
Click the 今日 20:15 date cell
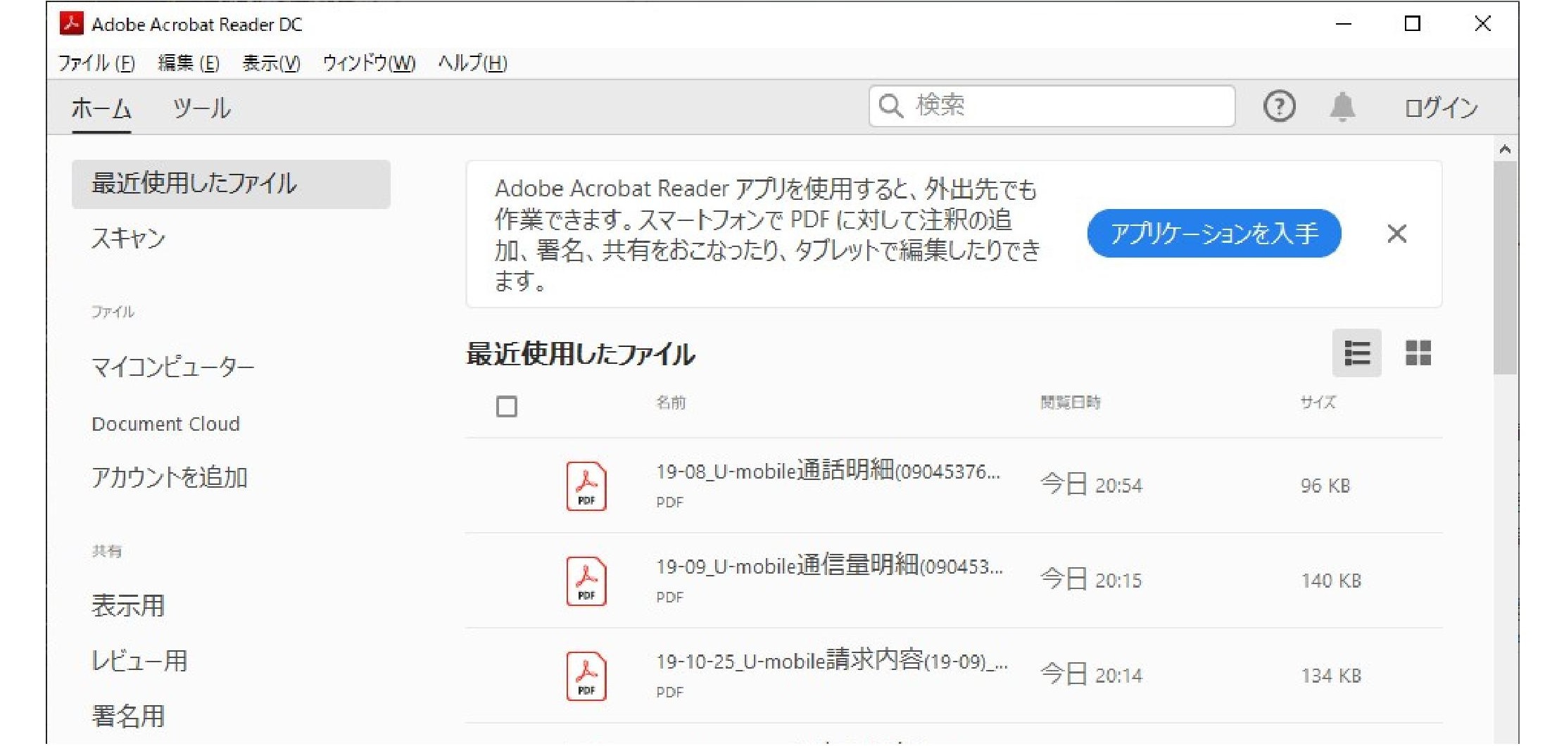click(1091, 580)
